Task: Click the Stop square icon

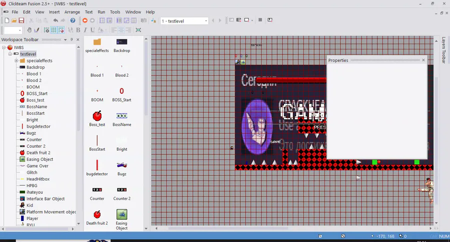Action: point(260,20)
